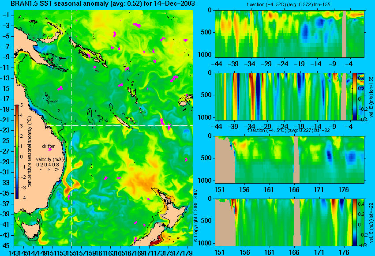Click the vertical dashed longitude 155 line on map
This screenshot has width=375, height=256.
[71, 128]
